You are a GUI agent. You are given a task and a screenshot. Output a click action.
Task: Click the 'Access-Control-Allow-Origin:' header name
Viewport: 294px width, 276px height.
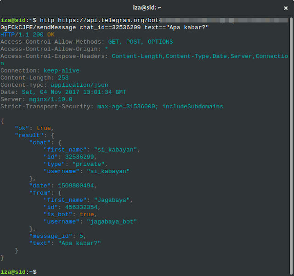[x=51, y=49]
